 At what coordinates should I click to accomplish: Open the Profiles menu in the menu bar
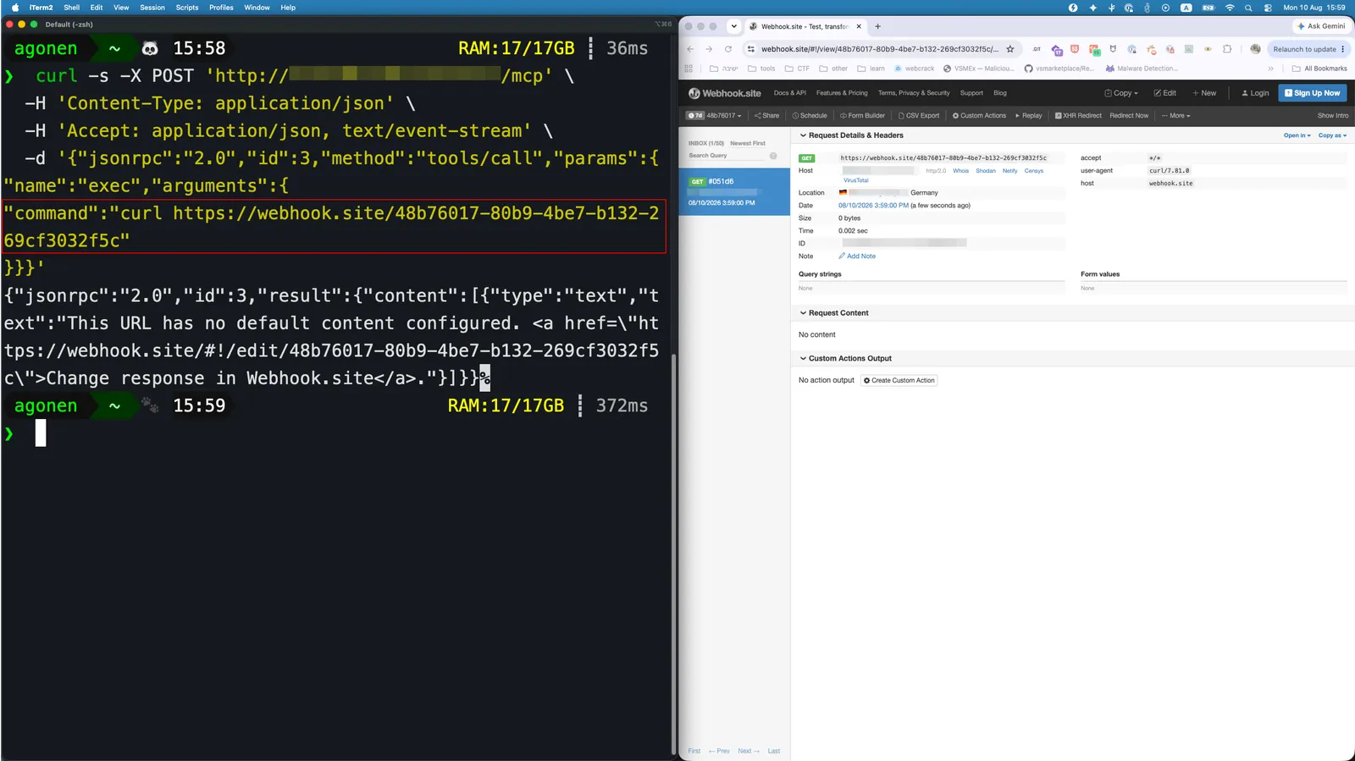pyautogui.click(x=221, y=8)
